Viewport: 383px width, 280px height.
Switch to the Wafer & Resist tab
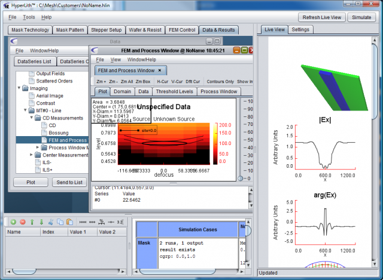145,30
